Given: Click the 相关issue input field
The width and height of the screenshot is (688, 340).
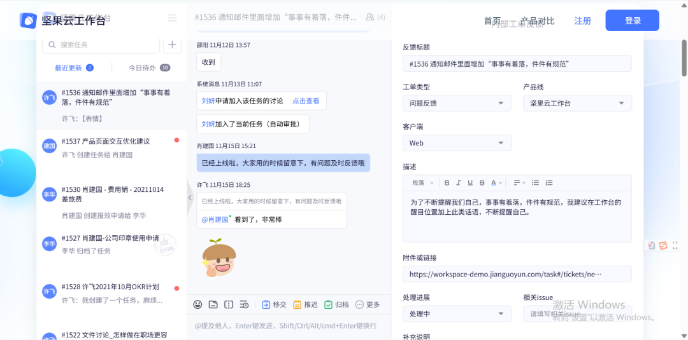Looking at the screenshot, I should (x=577, y=314).
